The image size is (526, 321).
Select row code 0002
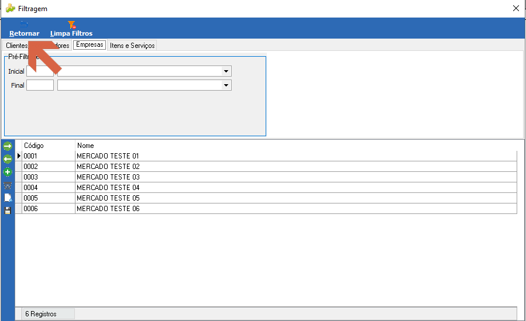point(49,167)
